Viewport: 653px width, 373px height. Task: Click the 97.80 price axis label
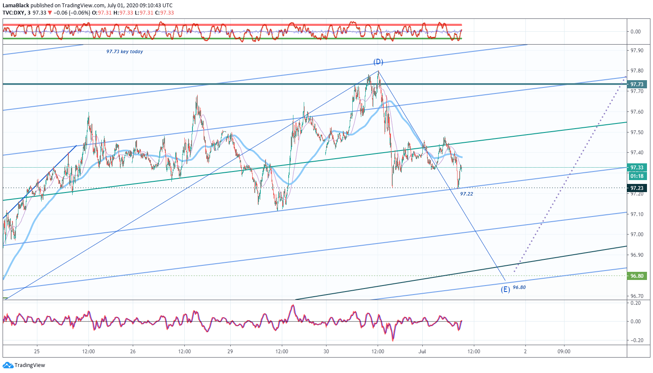637,71
